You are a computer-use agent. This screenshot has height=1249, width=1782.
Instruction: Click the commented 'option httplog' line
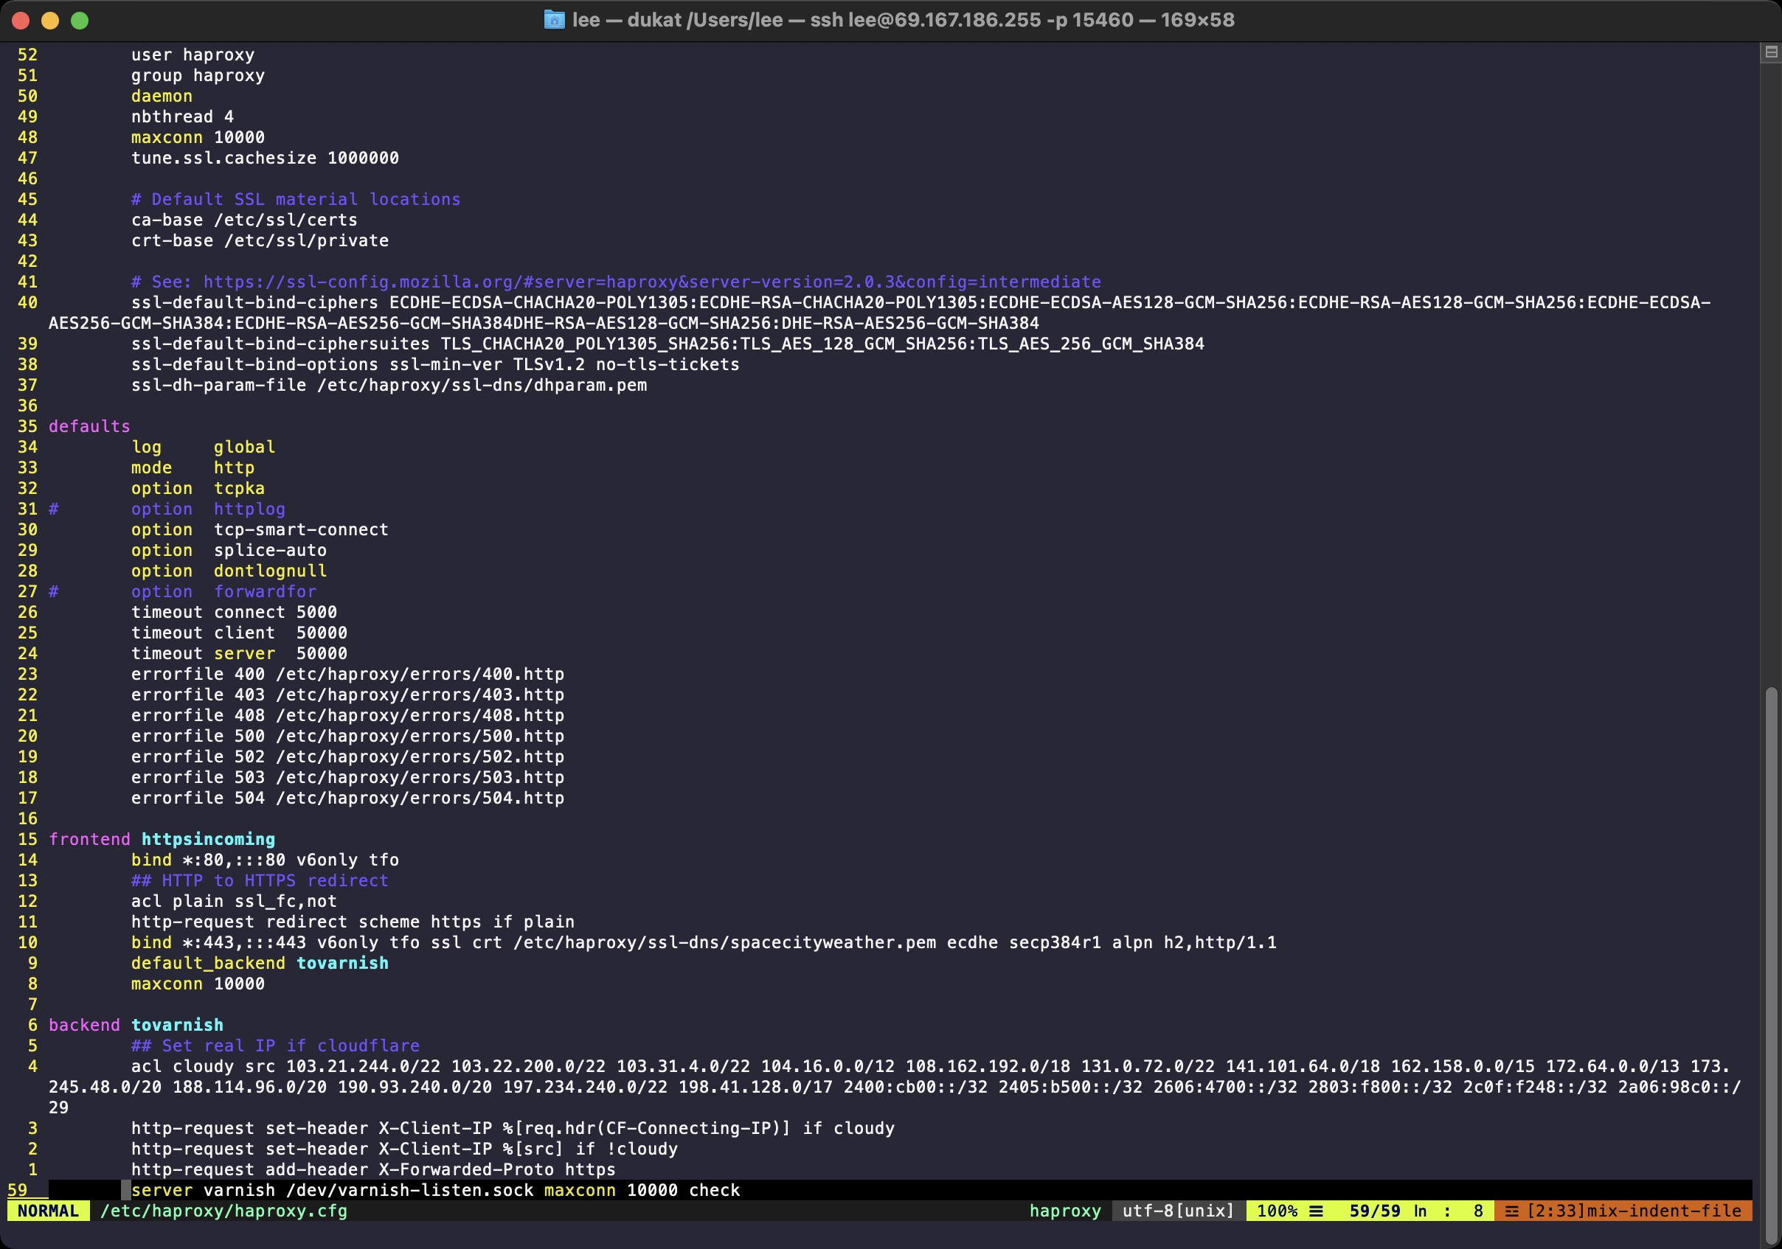pos(208,509)
